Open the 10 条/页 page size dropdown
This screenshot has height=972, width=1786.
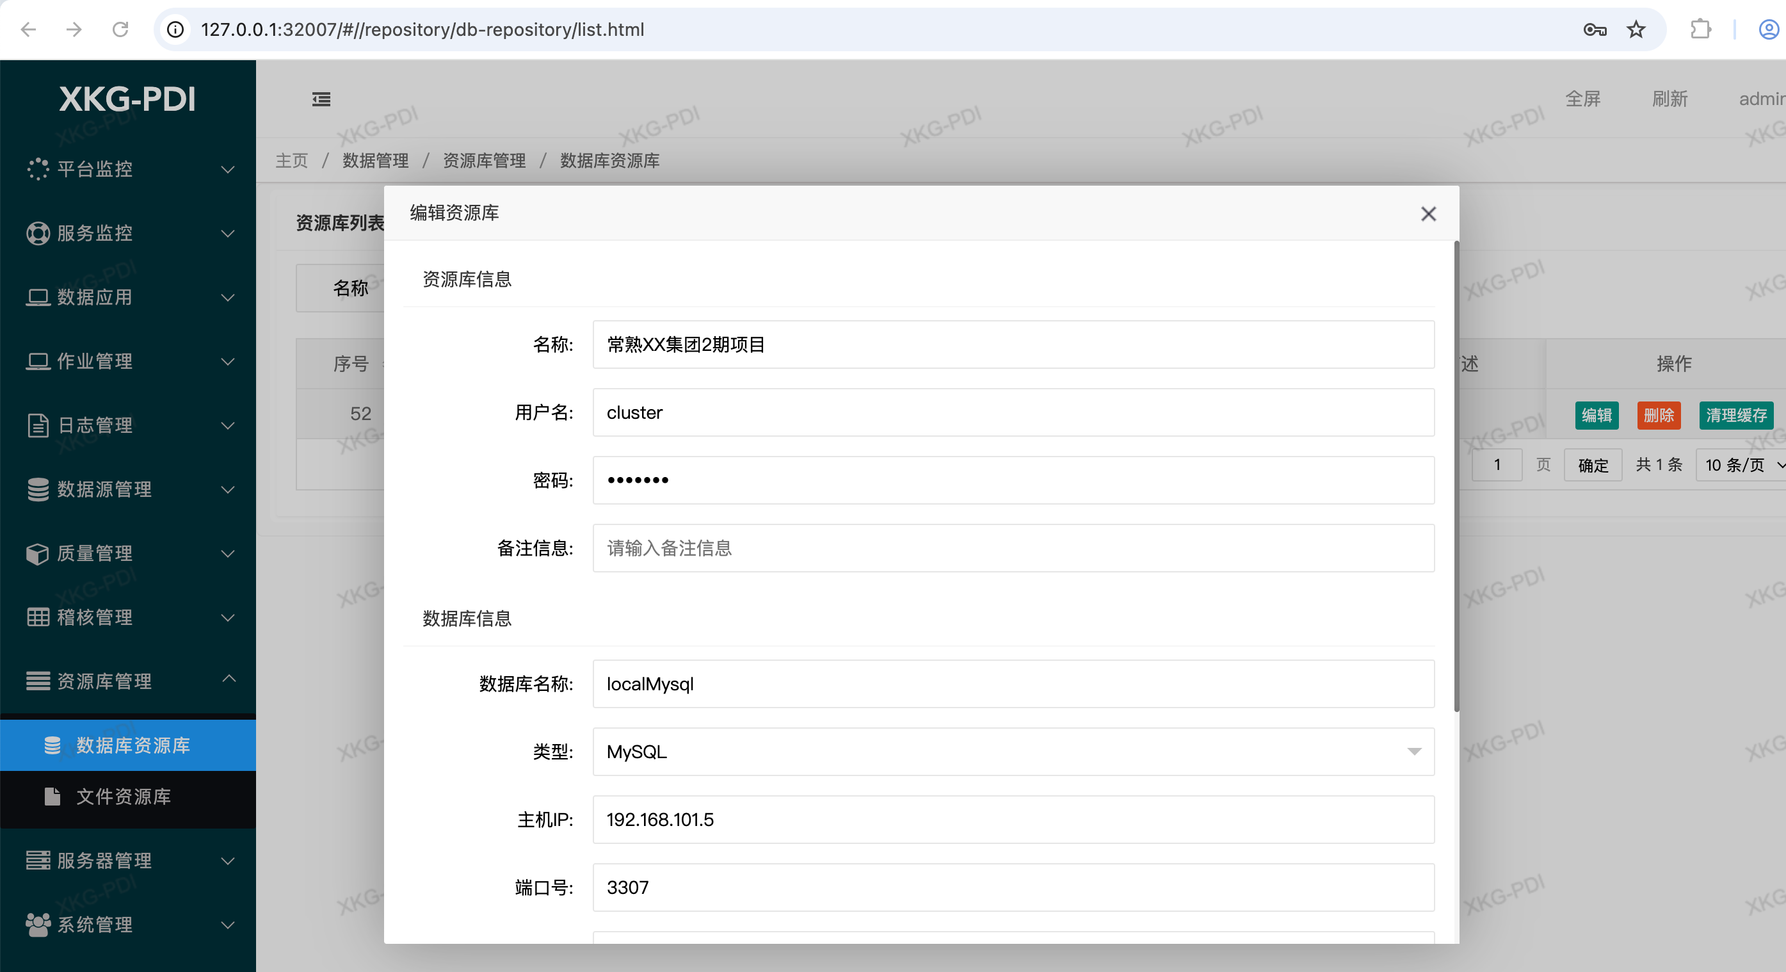pos(1742,464)
